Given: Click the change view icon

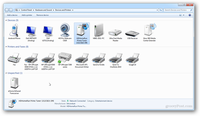Looking at the screenshot, I should click(x=181, y=15).
